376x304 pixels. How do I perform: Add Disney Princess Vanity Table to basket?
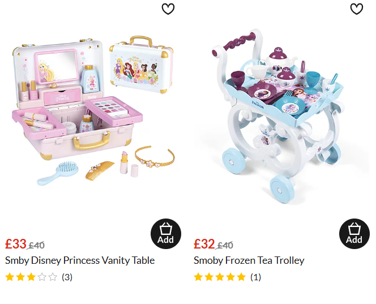(x=166, y=233)
